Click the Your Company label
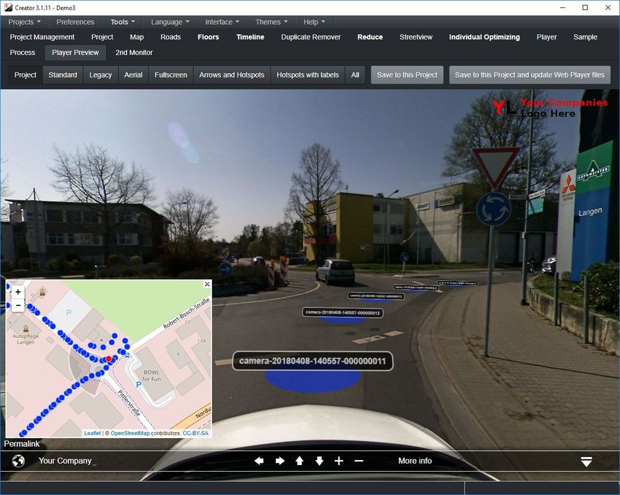Image resolution: width=620 pixels, height=495 pixels. click(65, 461)
